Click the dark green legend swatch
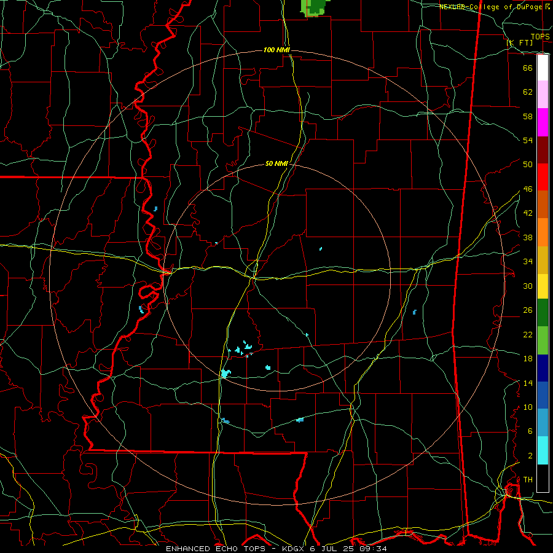Viewport: 553px width, 553px height. pos(543,313)
